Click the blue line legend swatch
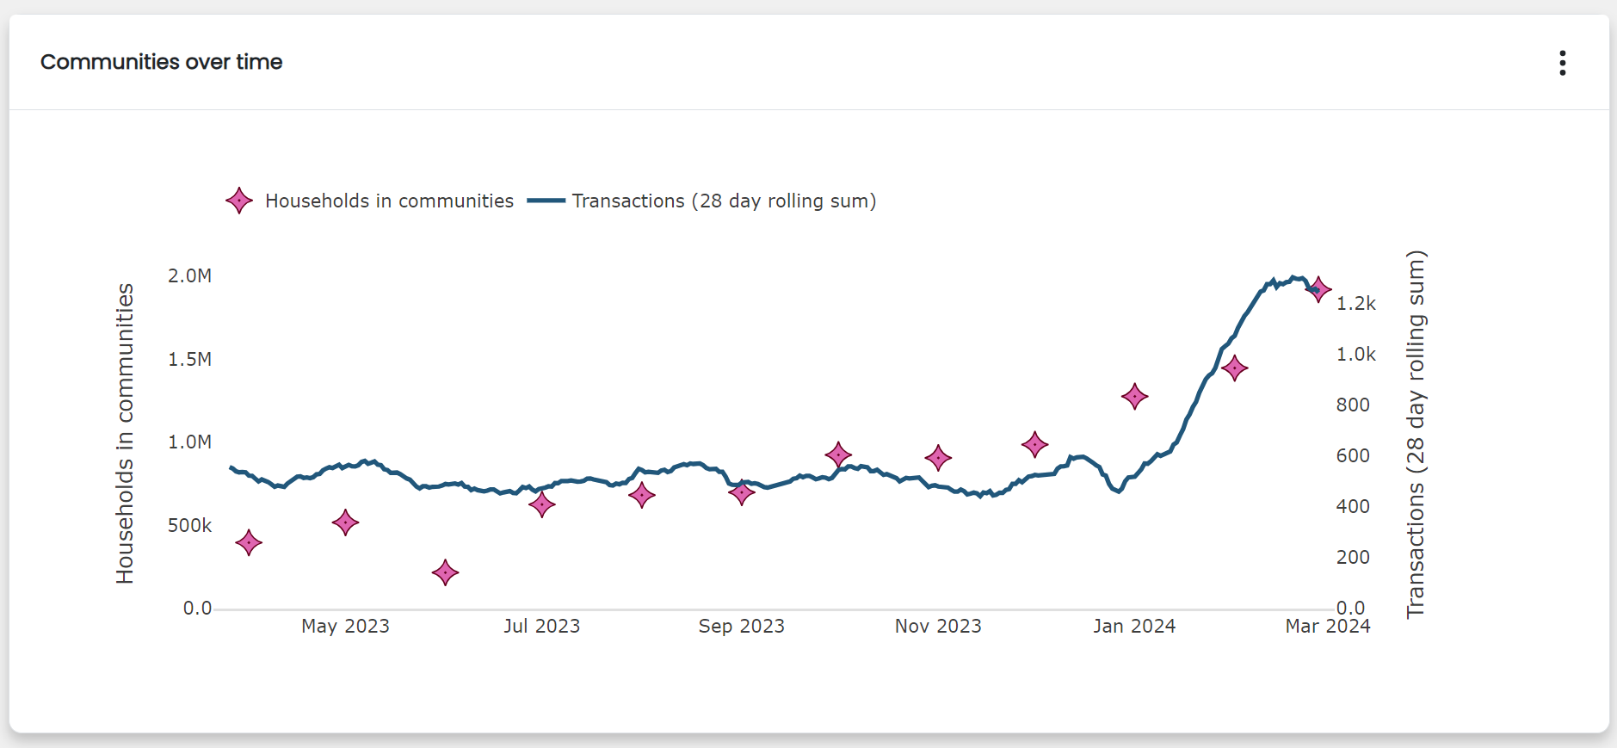 click(546, 201)
